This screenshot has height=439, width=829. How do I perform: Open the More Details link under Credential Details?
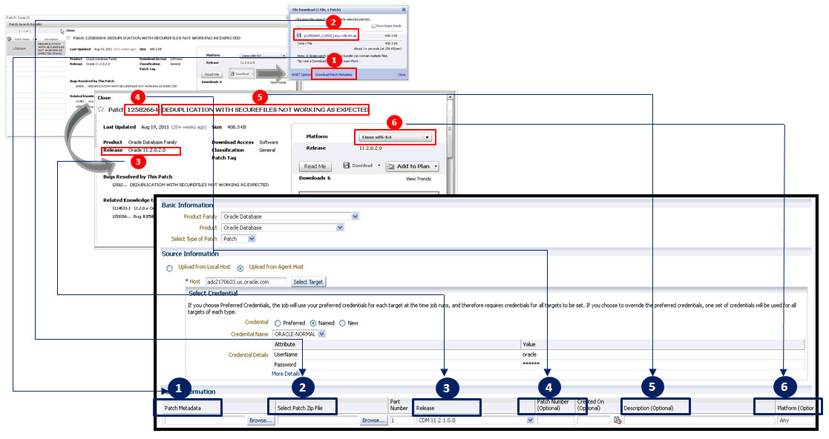coord(286,374)
